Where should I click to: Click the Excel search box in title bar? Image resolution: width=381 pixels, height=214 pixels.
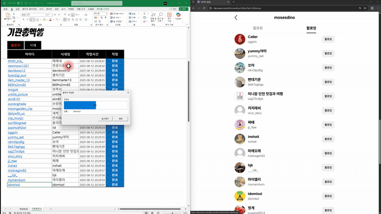97,3
